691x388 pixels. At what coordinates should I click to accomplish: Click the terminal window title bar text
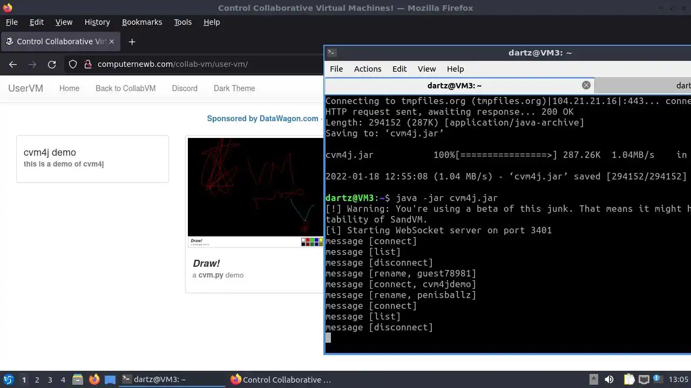540,53
